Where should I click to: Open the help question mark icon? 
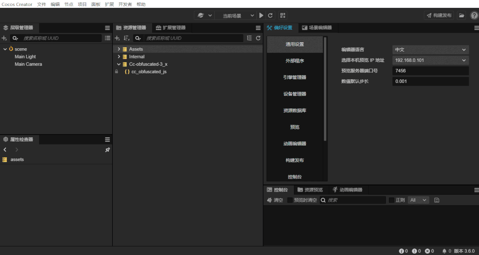tap(474, 15)
